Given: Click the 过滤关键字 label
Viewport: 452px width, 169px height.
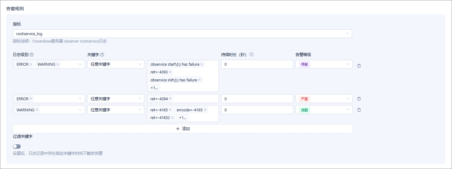Looking at the screenshot, I should 23,136.
